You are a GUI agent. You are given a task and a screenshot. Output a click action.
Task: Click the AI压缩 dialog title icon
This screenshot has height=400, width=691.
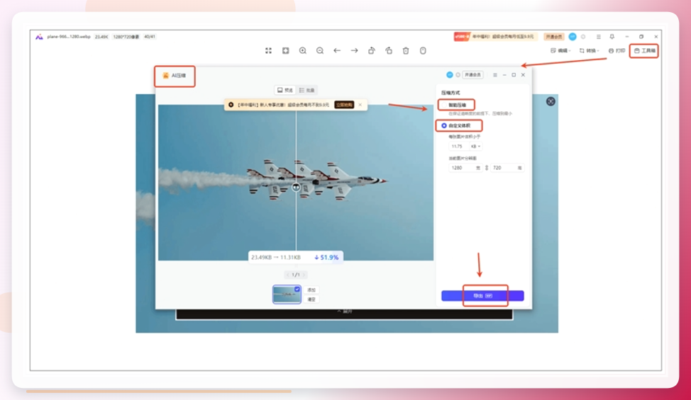tap(166, 76)
